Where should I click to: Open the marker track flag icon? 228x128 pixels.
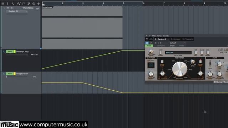point(24,4)
